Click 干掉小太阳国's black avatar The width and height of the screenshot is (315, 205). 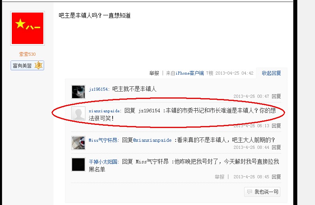pos(78,165)
